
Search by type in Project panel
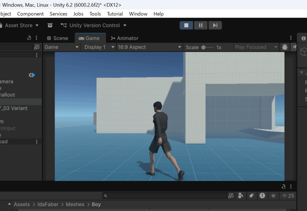point(241,196)
